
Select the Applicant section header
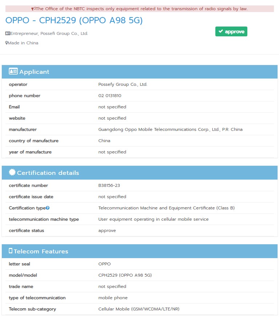[x=140, y=72]
